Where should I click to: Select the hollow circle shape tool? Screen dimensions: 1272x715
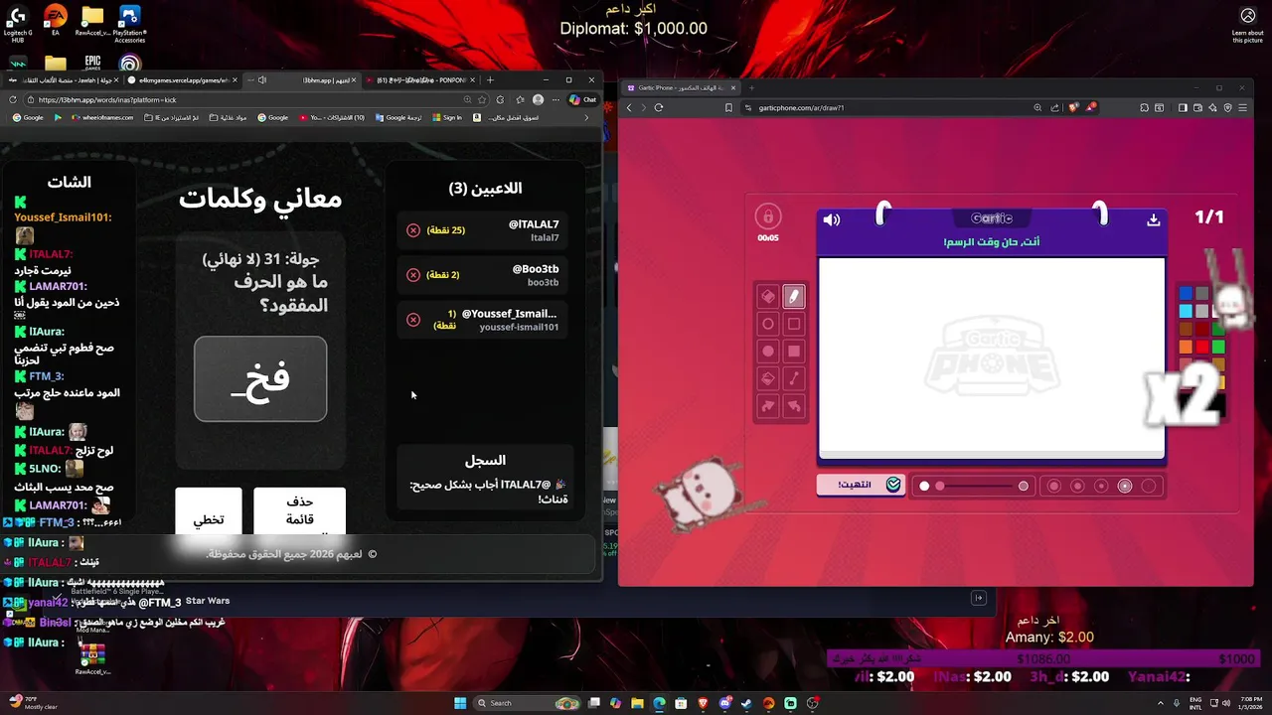pos(768,324)
